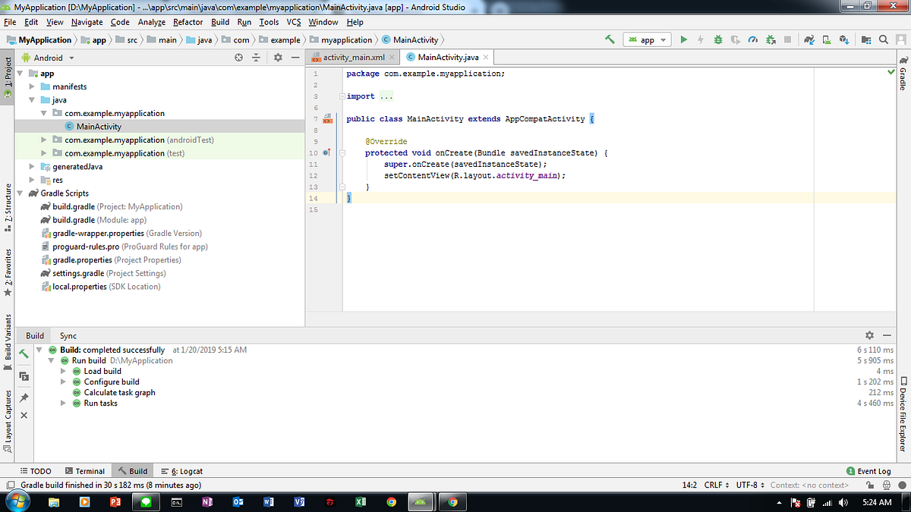Open the SDK Manager
This screenshot has height=512, width=911.
coord(844,39)
